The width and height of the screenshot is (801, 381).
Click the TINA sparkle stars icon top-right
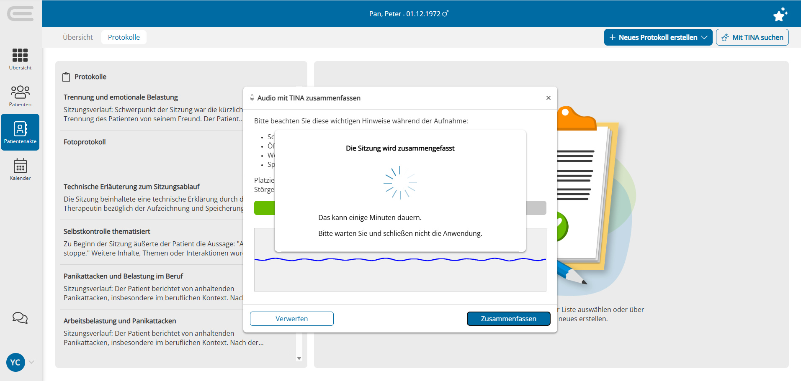pos(780,14)
